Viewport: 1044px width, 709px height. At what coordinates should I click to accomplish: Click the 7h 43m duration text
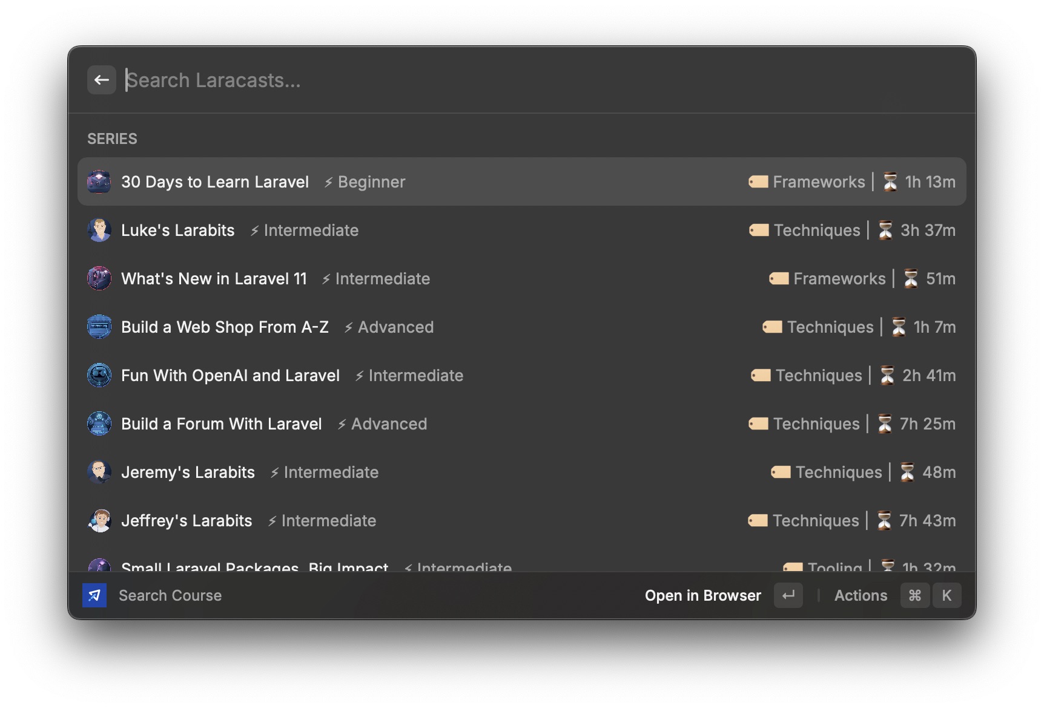coord(927,520)
